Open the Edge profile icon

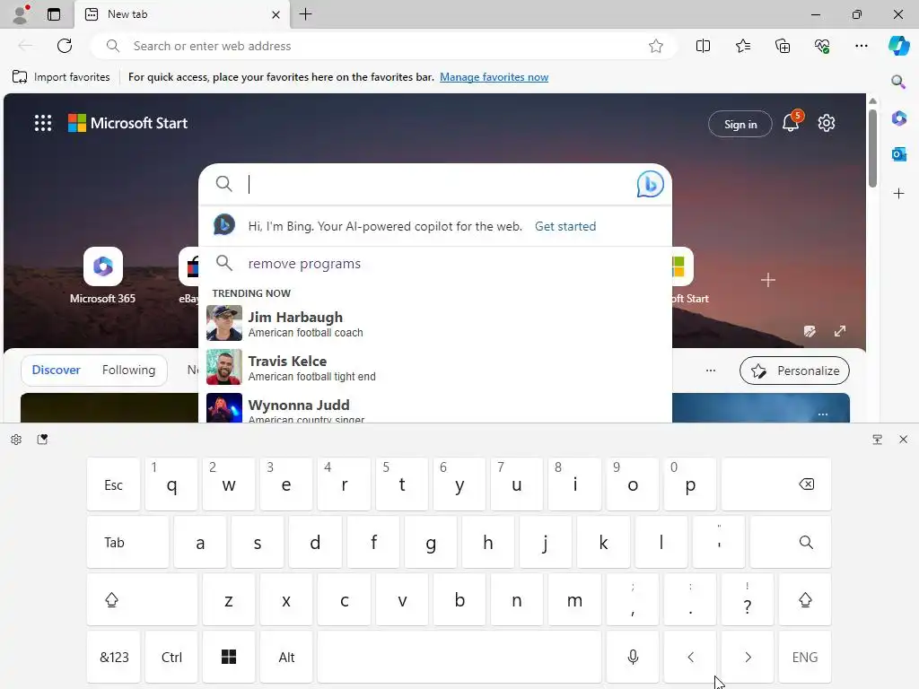pyautogui.click(x=21, y=14)
